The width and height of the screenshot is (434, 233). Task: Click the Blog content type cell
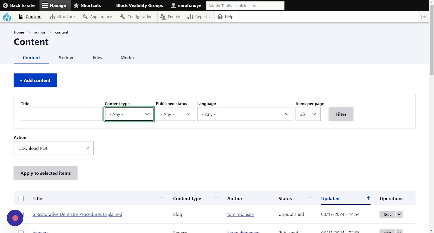point(178,214)
